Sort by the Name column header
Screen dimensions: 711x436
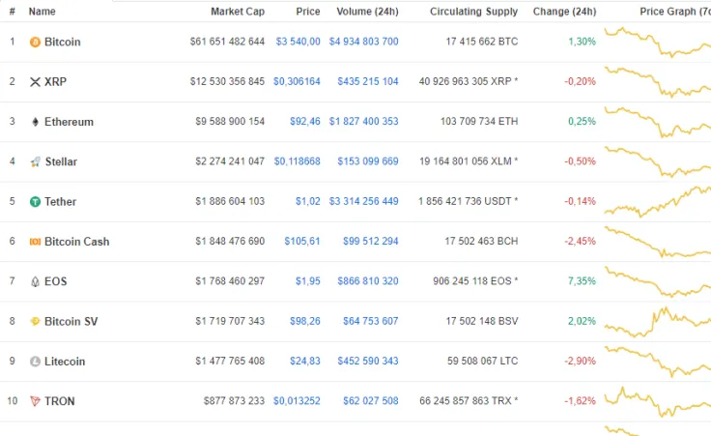click(x=43, y=12)
